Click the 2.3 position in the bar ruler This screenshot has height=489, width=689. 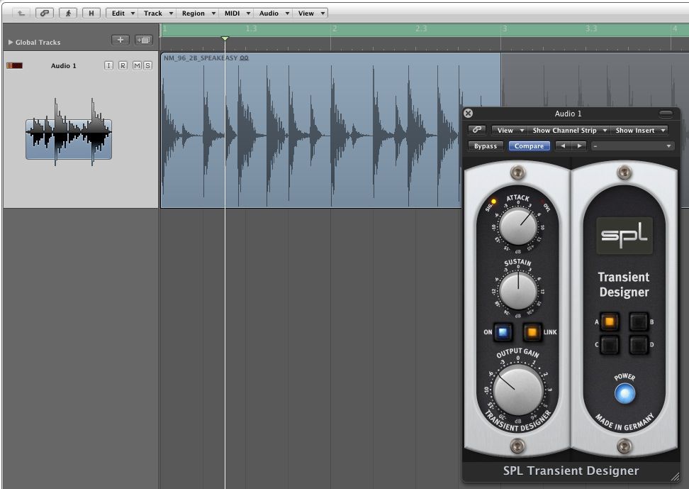tap(421, 28)
